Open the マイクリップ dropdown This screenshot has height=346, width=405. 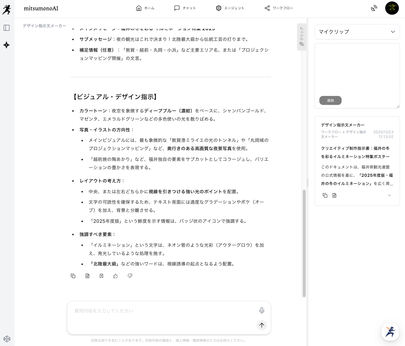click(357, 32)
